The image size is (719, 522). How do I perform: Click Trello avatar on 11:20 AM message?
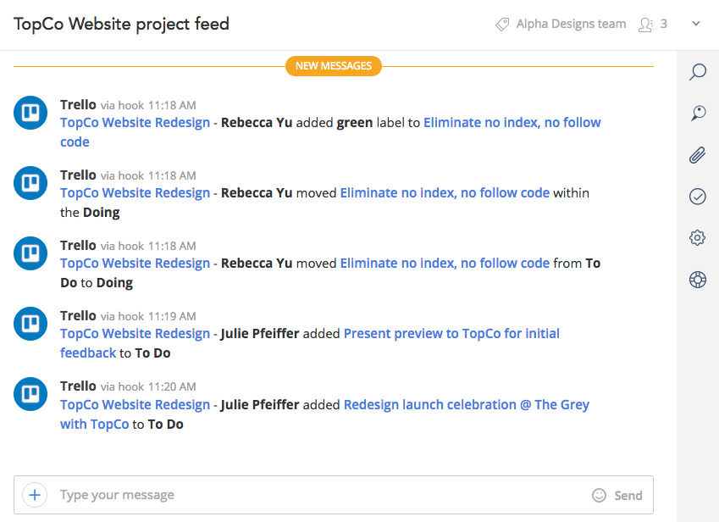pyautogui.click(x=30, y=393)
